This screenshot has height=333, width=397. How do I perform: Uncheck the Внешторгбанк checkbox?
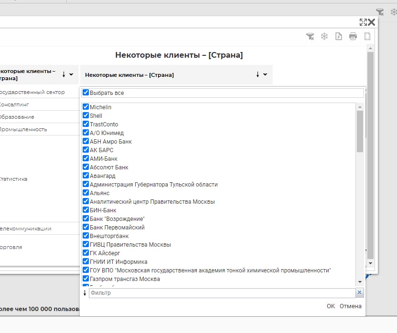click(x=86, y=236)
